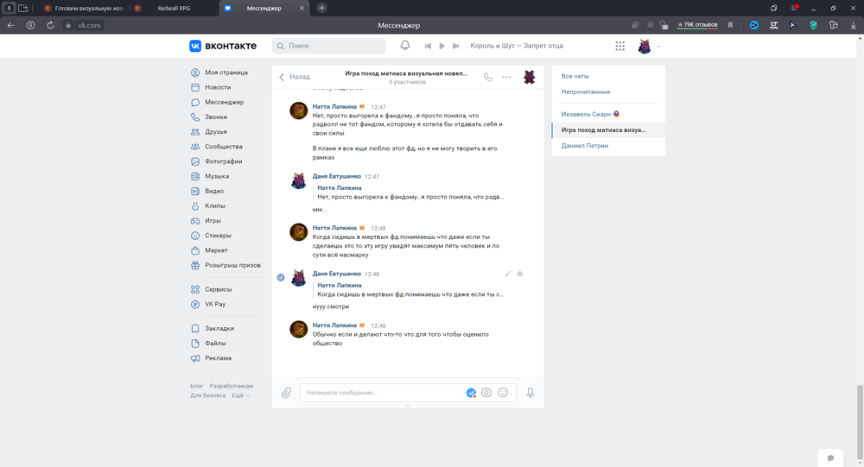Open VKontakte logo home link

pos(223,46)
